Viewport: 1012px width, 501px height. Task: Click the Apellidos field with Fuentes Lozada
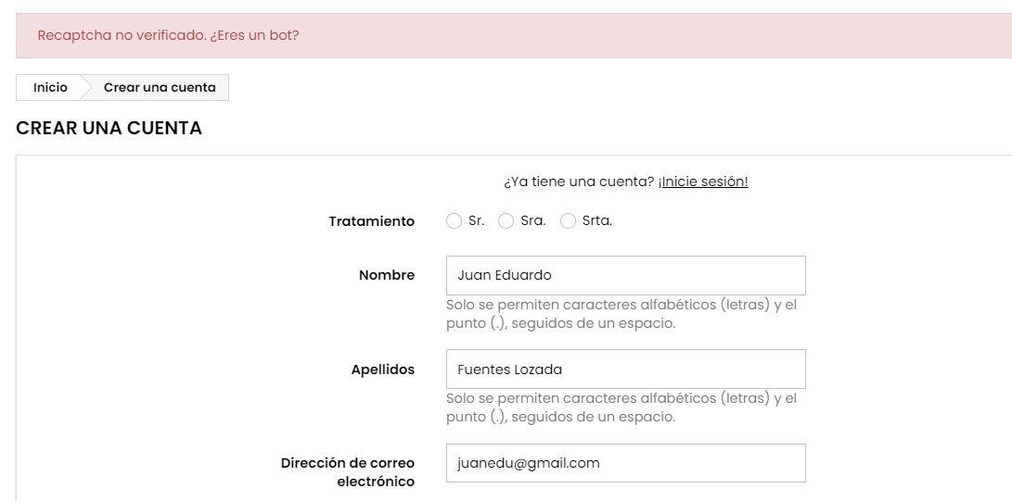625,369
